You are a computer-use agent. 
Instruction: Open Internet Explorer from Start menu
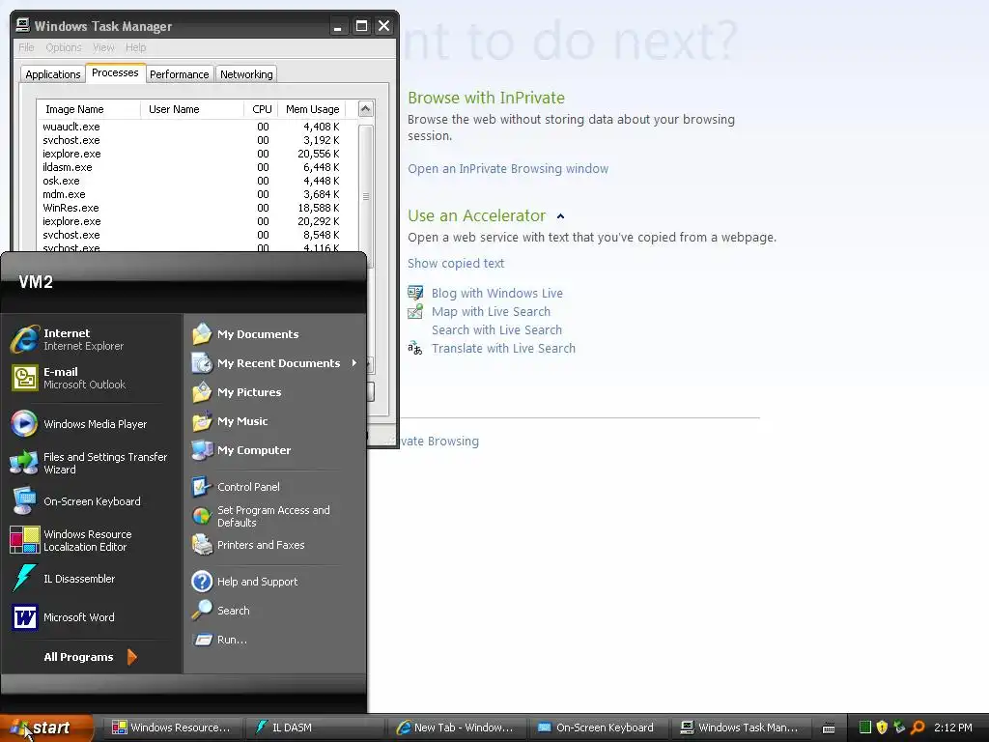(92, 339)
